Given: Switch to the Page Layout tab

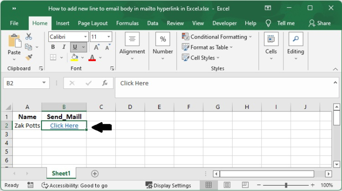Looking at the screenshot, I should 93,23.
